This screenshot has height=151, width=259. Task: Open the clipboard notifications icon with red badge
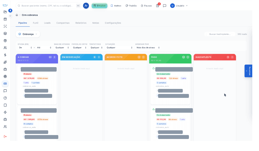[x=158, y=6]
